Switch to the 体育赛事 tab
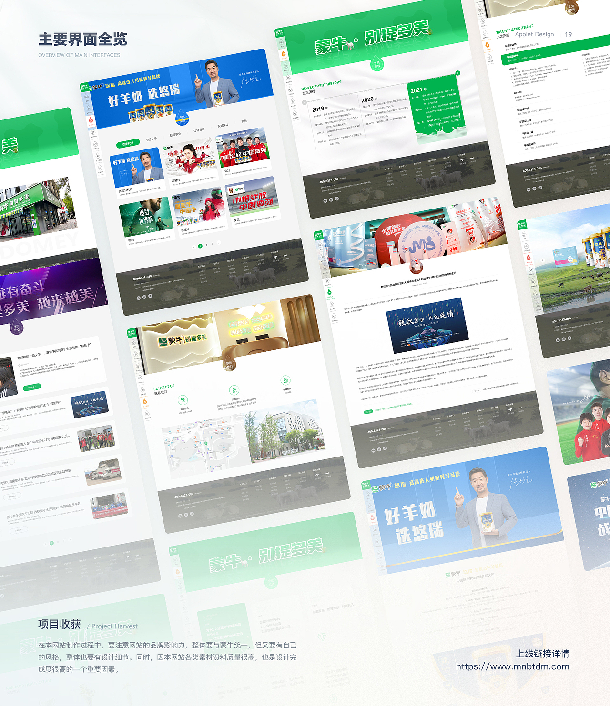This screenshot has width=610, height=706. pyautogui.click(x=199, y=130)
